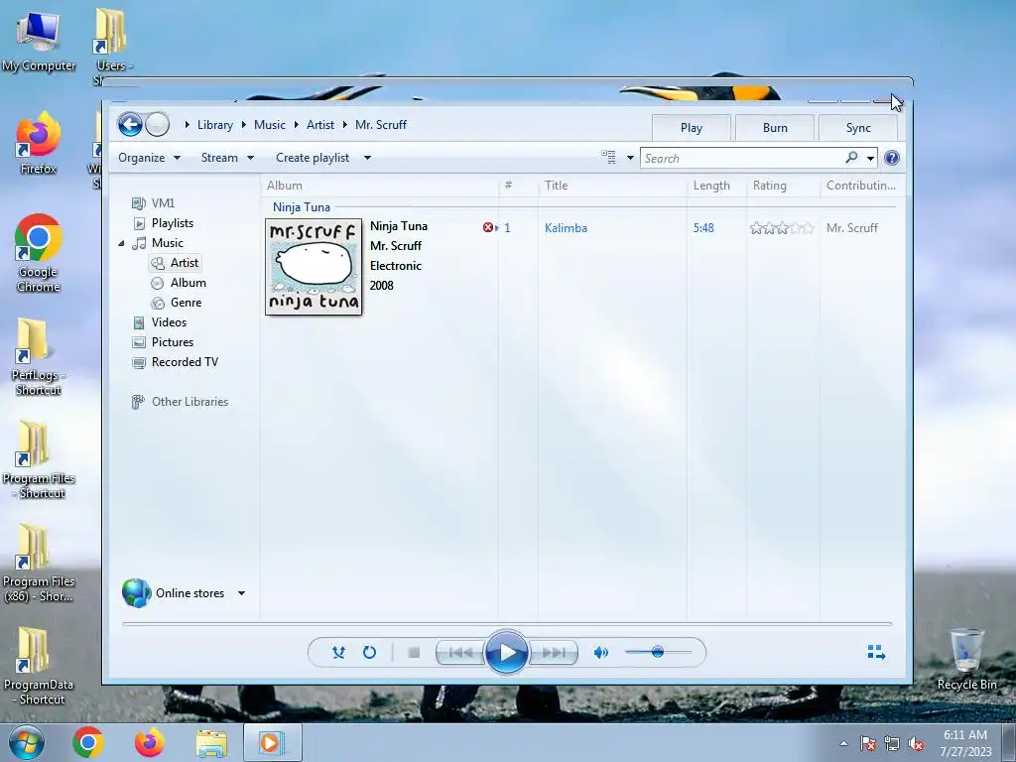Select the Kalimba track title
Screen dimensions: 1016x762
pos(566,228)
